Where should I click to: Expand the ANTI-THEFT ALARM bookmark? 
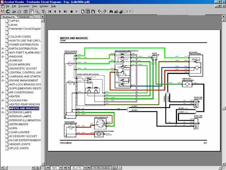click(3, 53)
